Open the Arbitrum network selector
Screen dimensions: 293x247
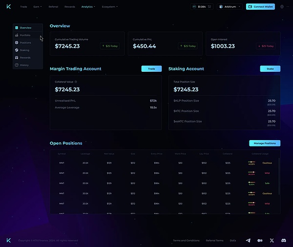coord(230,7)
